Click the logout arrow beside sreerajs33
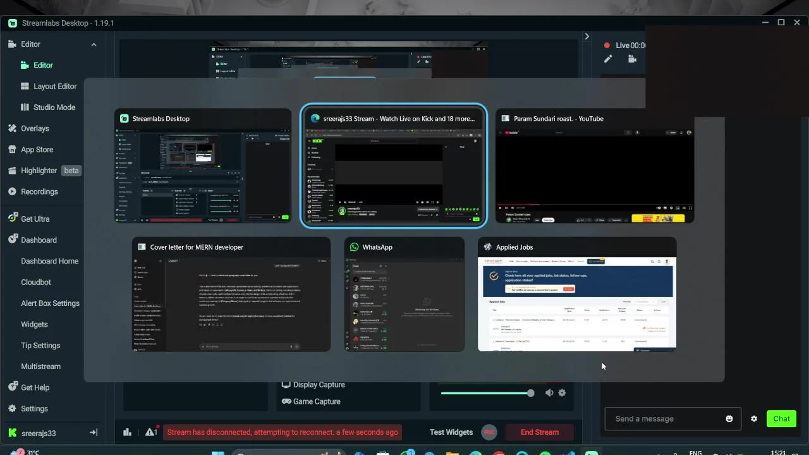Screen dimensions: 809x455 pyautogui.click(x=94, y=432)
